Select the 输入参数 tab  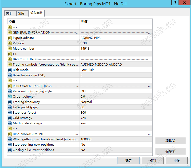36,13
